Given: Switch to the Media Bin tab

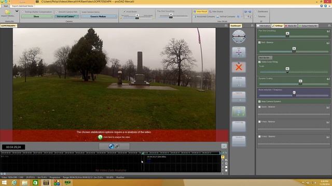Looking at the screenshot, I should 291,26.
